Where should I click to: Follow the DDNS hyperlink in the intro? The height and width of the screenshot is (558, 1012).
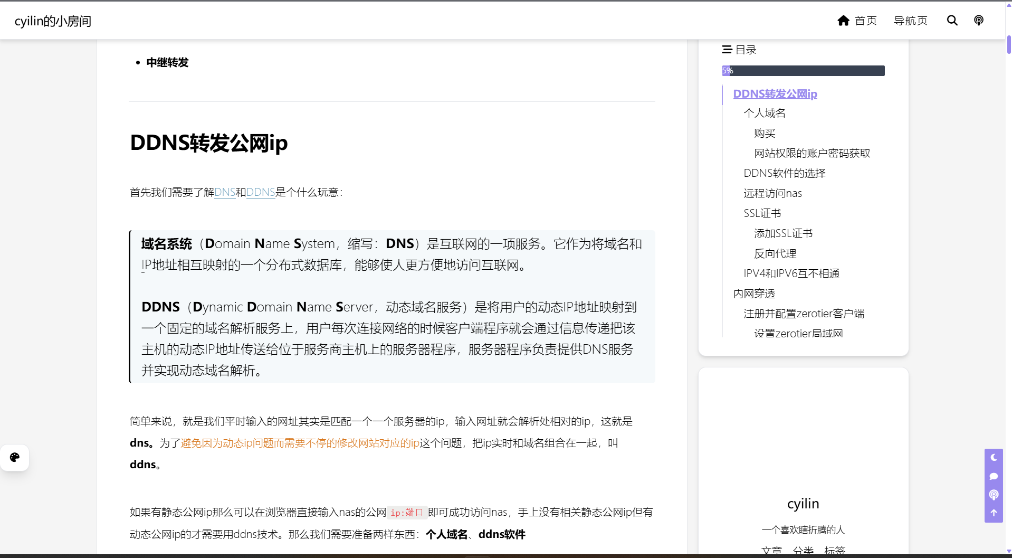pos(261,192)
